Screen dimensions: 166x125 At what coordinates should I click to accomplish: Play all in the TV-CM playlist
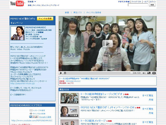click(x=148, y=109)
